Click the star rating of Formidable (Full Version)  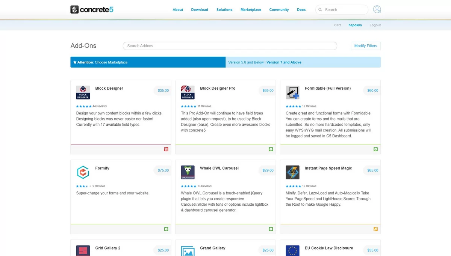point(294,106)
